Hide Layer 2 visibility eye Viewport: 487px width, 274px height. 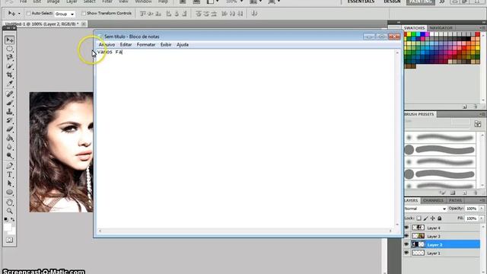pos(406,244)
